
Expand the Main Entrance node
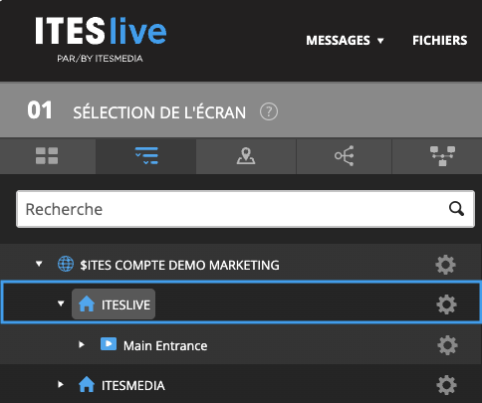pos(82,344)
